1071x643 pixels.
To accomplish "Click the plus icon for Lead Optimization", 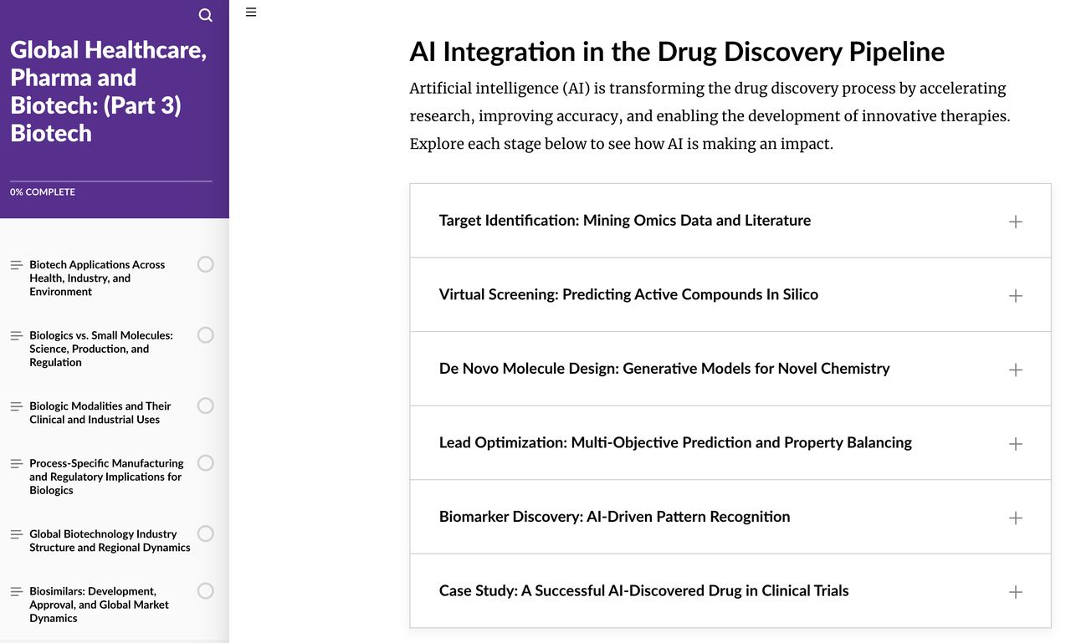I will [x=1016, y=443].
